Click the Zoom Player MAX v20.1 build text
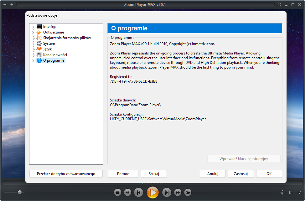The width and height of the screenshot is (305, 201). [x=163, y=44]
